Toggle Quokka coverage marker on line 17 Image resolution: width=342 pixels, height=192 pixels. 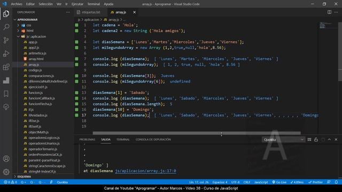pos(76,115)
